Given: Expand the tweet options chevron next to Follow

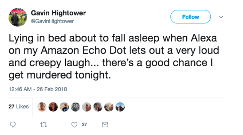Looking at the screenshot, I should 221,17.
